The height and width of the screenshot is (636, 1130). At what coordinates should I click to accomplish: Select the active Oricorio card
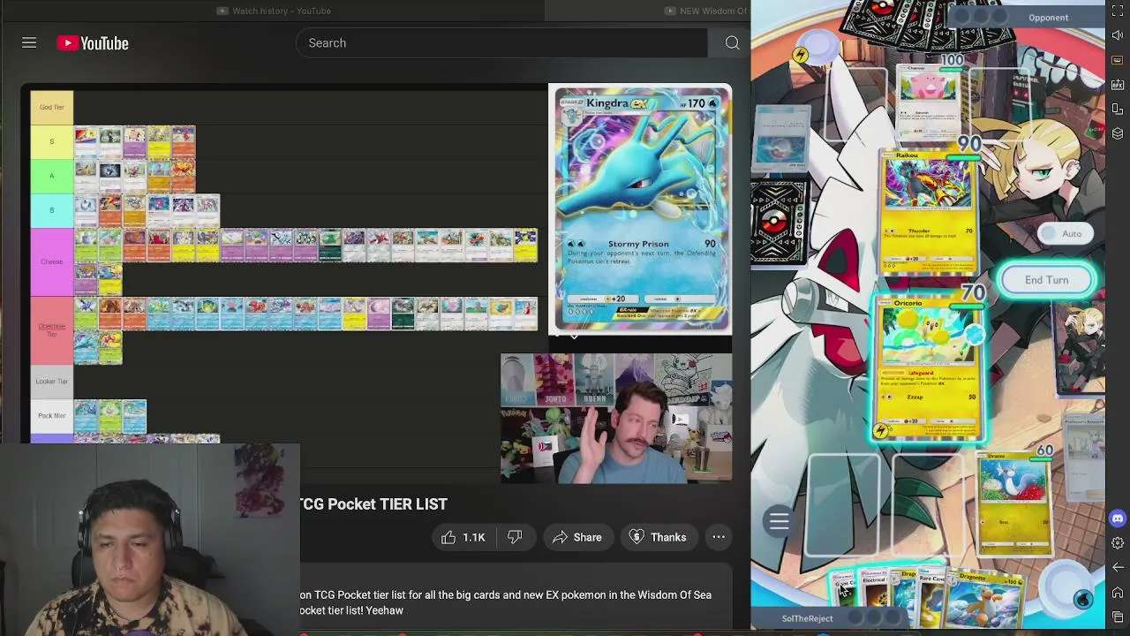[x=928, y=368]
